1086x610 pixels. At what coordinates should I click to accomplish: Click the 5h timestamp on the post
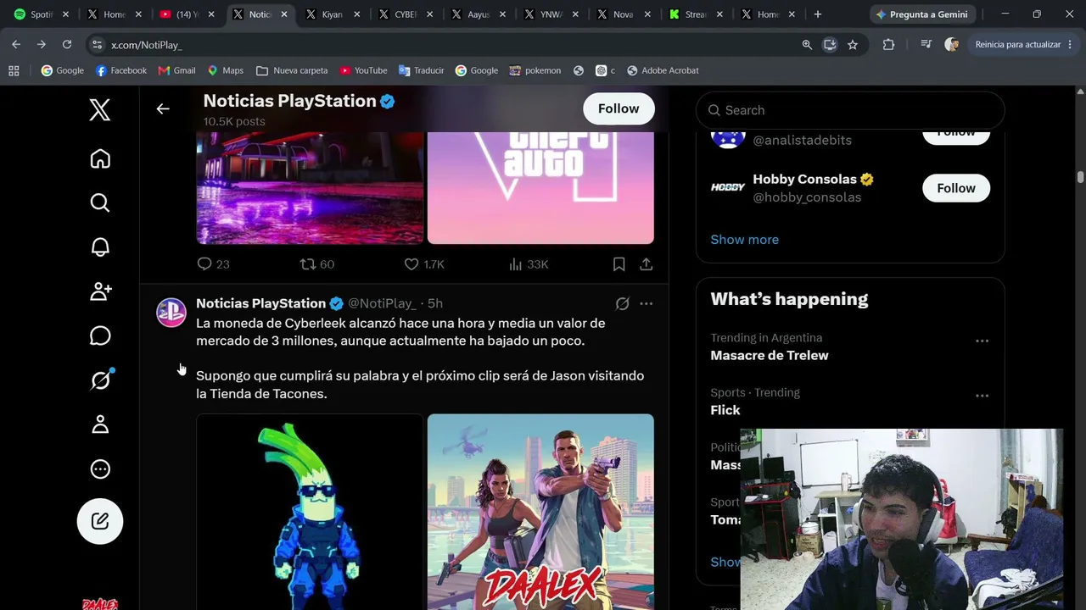click(x=435, y=303)
